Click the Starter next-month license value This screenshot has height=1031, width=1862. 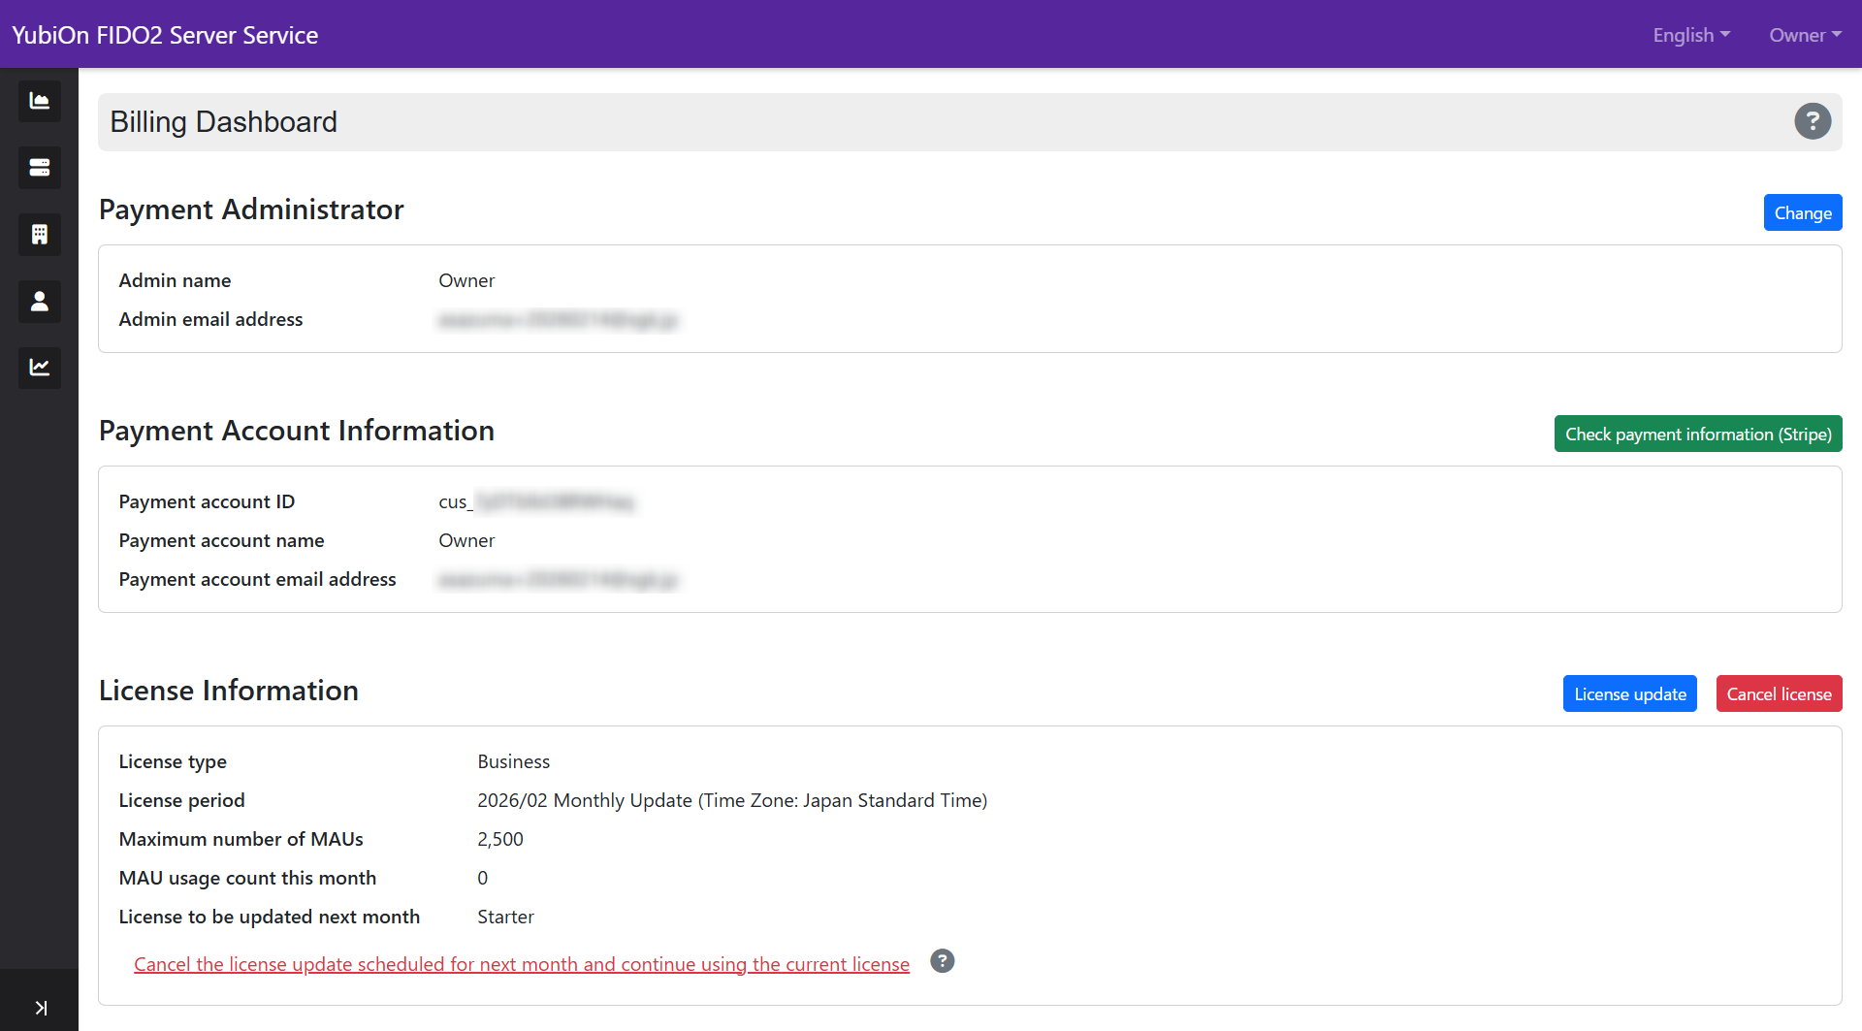click(x=505, y=918)
